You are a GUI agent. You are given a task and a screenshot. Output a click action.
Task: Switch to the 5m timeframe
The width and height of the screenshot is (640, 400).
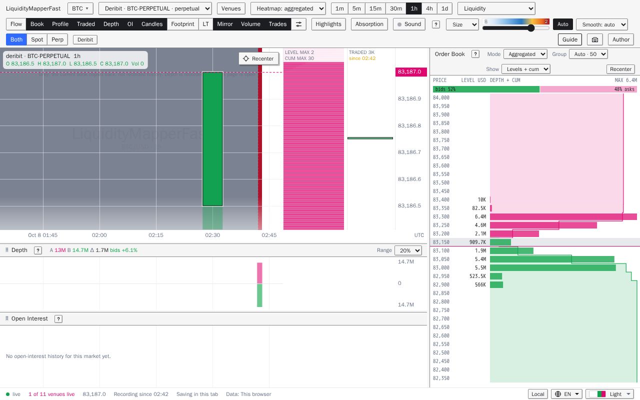tap(356, 8)
